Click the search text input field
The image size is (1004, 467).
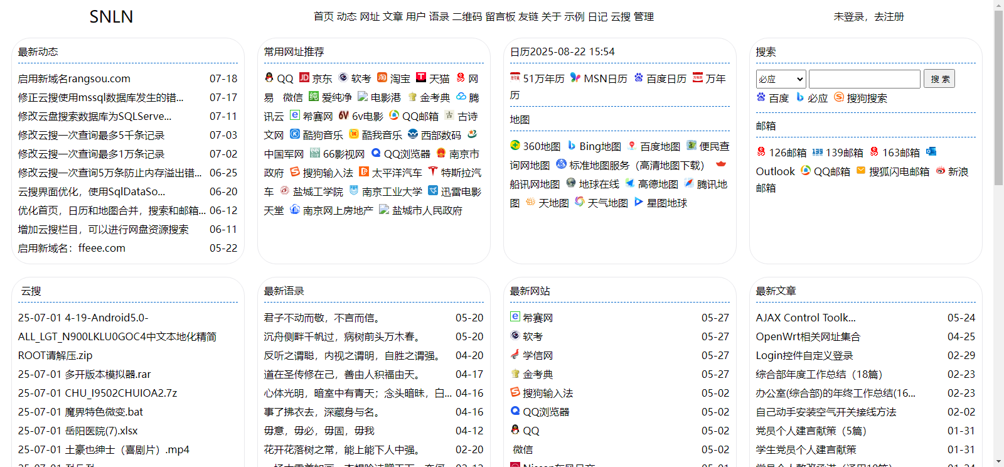pos(864,79)
